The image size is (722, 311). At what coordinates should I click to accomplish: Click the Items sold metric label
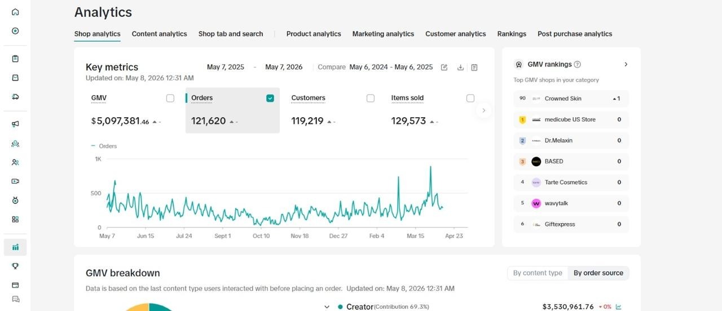coord(407,98)
